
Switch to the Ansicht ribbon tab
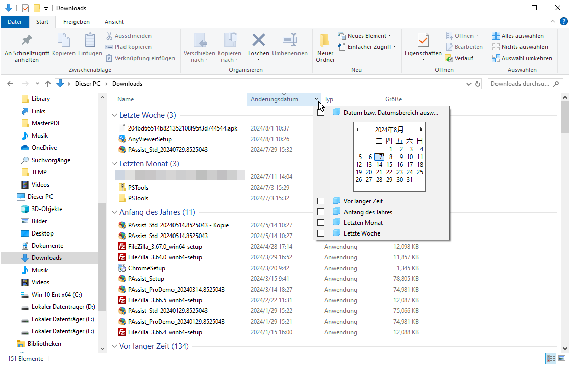click(114, 22)
